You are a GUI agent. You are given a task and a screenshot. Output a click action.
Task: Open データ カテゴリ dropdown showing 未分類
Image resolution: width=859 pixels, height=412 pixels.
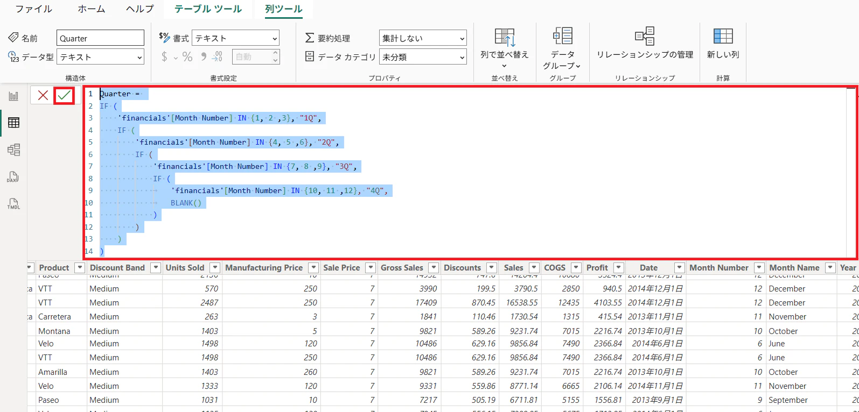point(423,57)
